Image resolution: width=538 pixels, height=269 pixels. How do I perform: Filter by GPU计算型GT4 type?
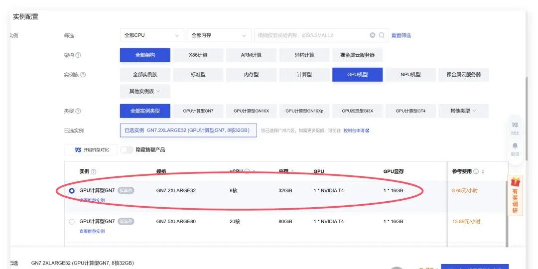point(410,111)
